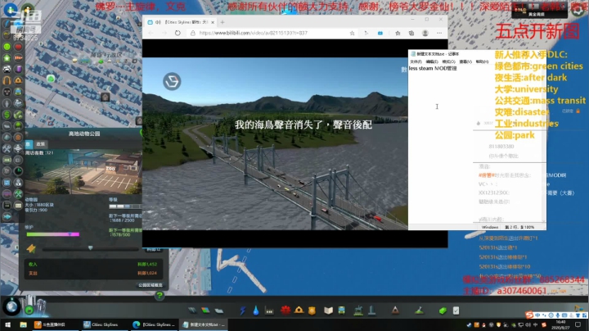Click the green star info view icon
The height and width of the screenshot is (331, 589).
click(7, 58)
